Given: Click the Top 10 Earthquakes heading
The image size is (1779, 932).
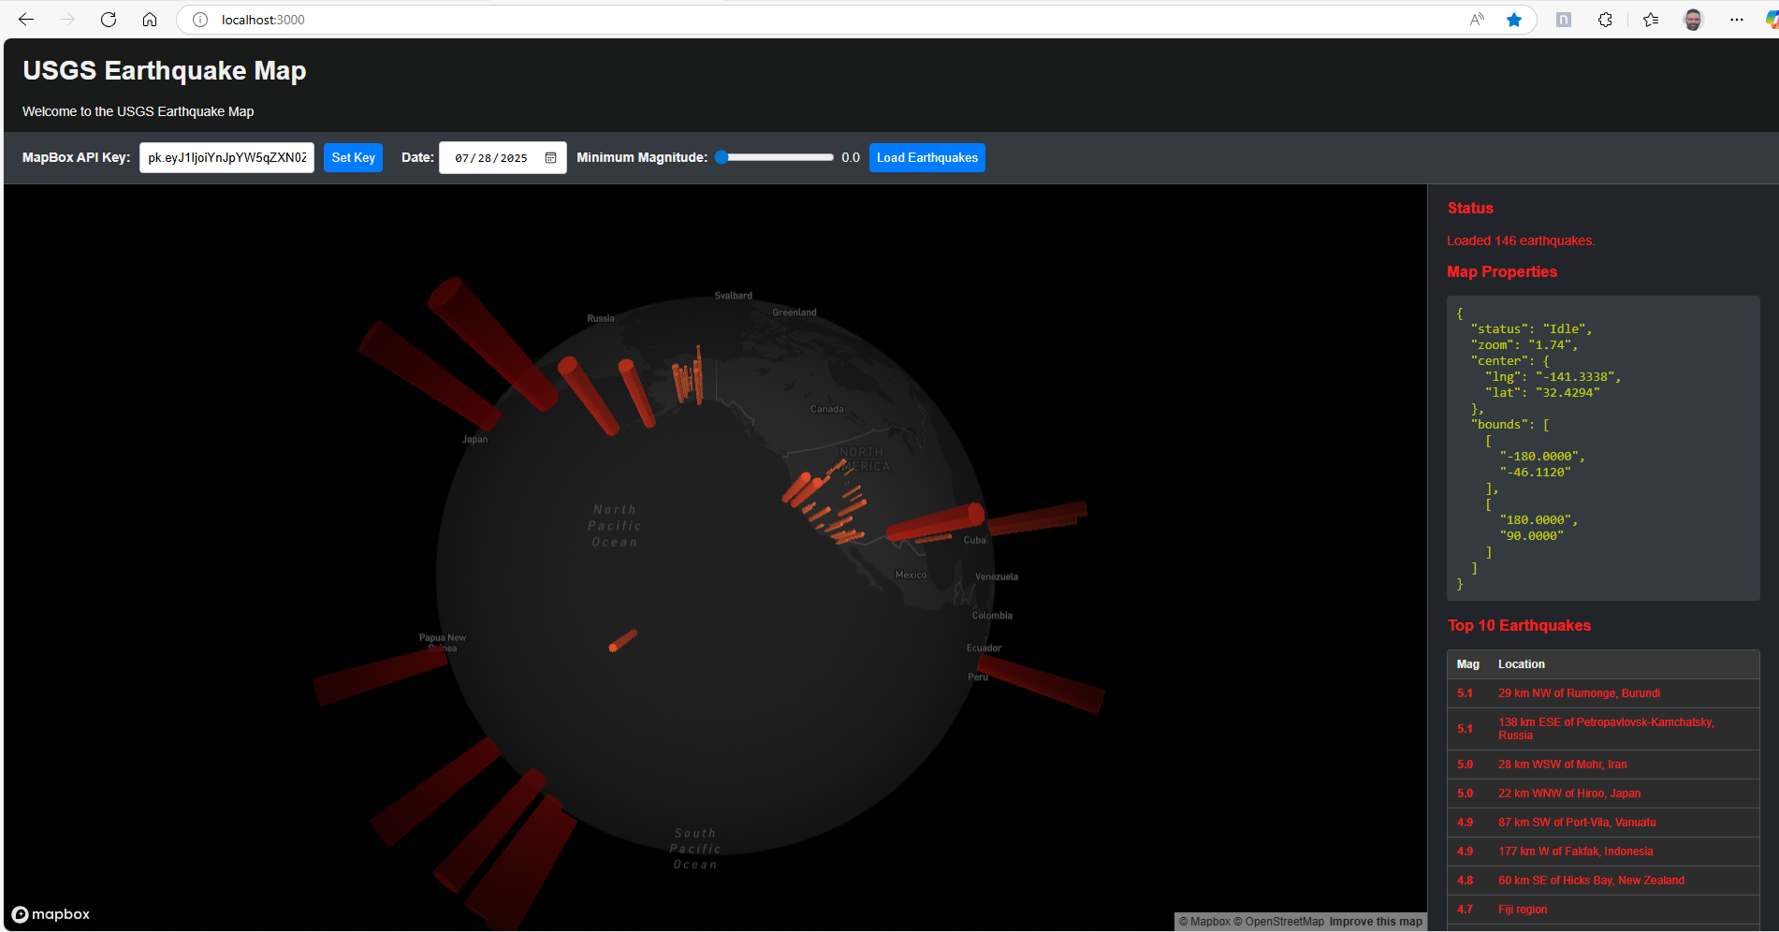Looking at the screenshot, I should click(x=1519, y=625).
